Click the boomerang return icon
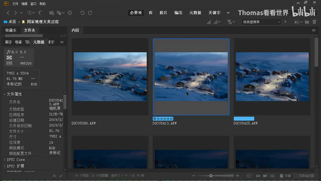Screen dimensions: 321x181 40,13
